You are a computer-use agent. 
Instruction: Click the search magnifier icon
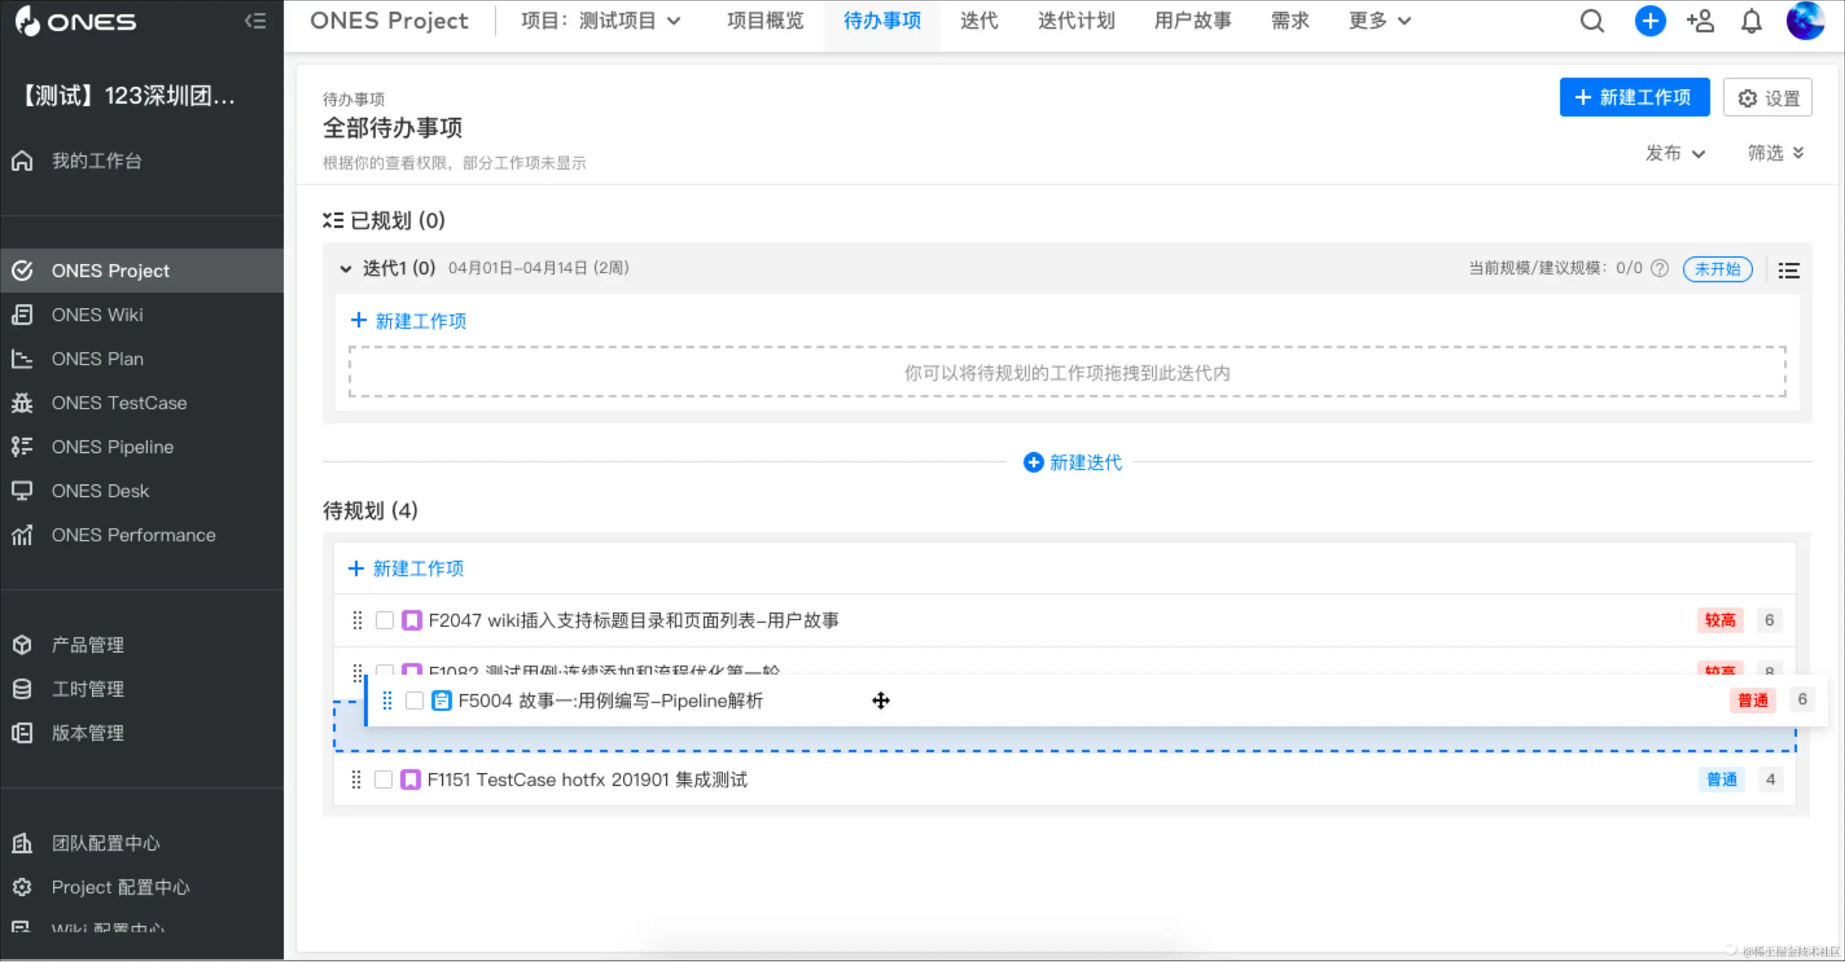[x=1591, y=21]
